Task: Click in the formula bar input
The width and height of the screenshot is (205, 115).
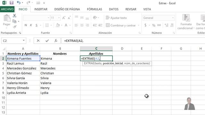Action: point(133,41)
